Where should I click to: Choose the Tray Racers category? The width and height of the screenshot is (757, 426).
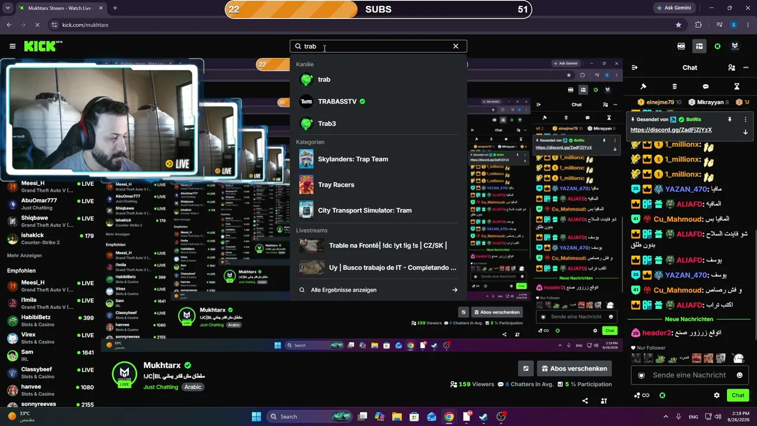pos(378,185)
